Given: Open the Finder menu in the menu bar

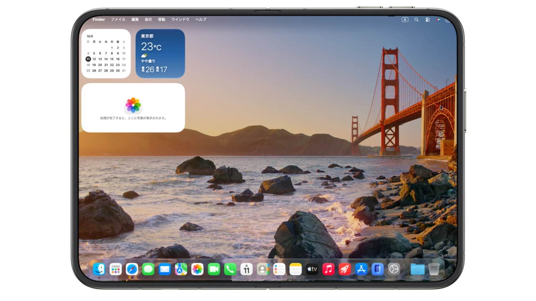Looking at the screenshot, I should (99, 20).
